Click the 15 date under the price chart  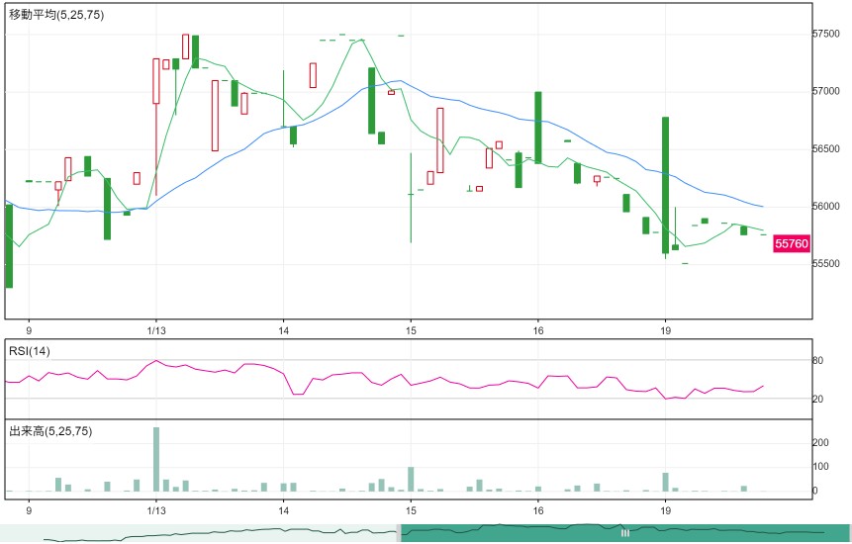[411, 330]
